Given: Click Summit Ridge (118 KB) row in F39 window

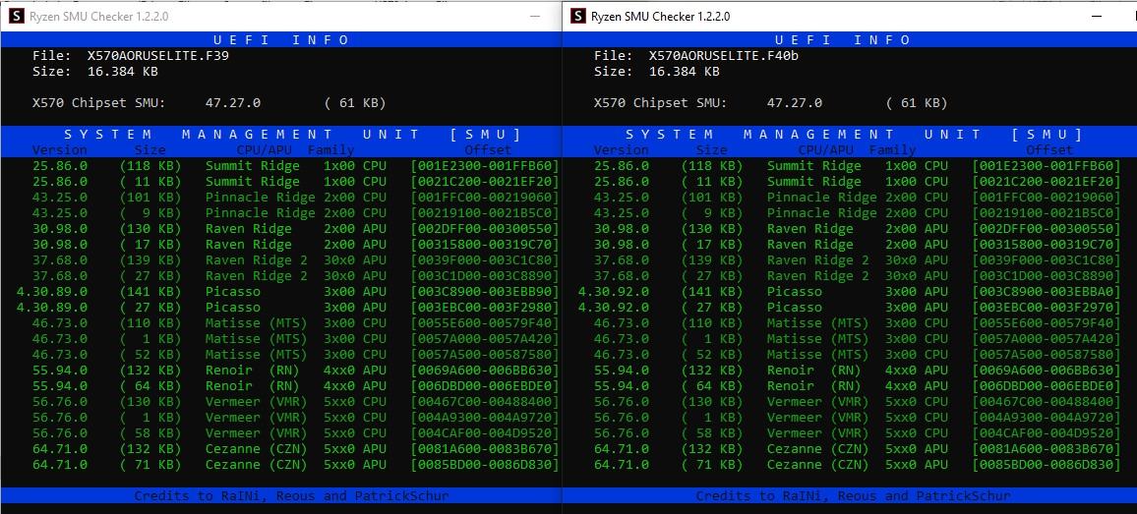Looking at the screenshot, I should point(296,165).
